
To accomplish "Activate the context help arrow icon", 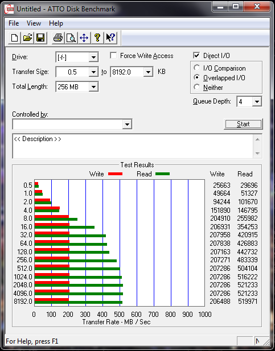I will point(110,38).
